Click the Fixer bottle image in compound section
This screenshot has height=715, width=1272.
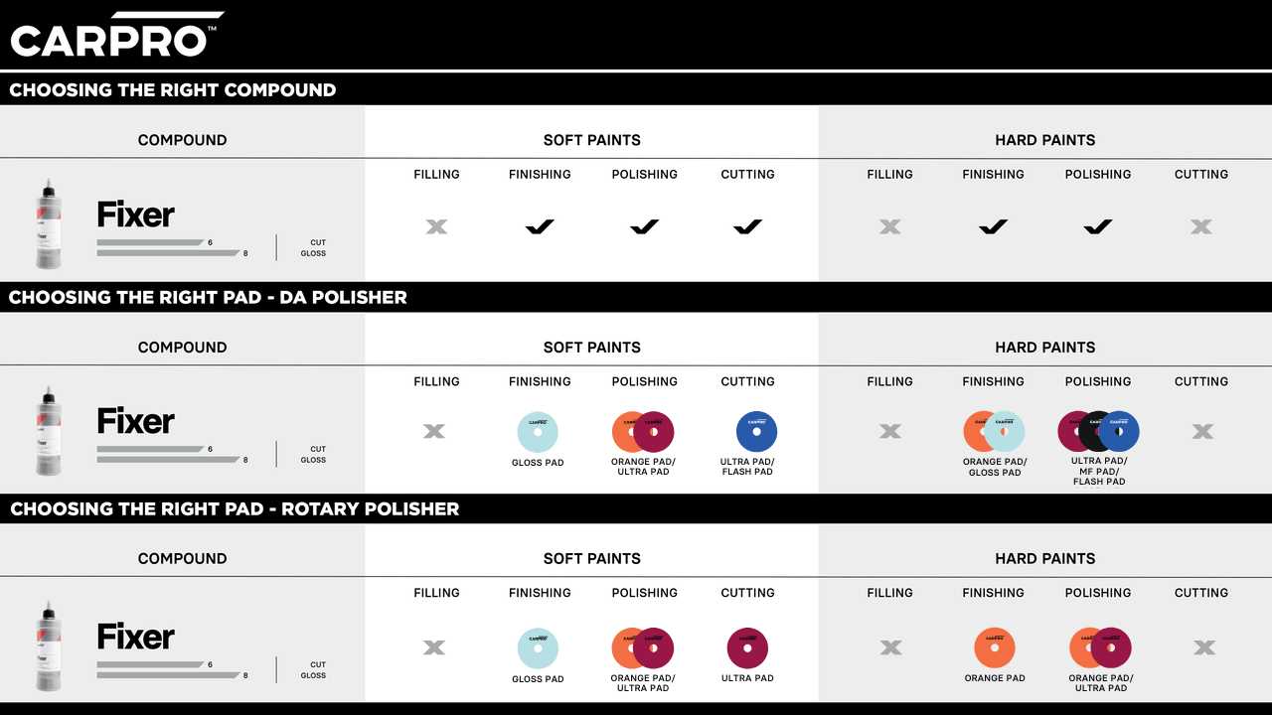point(49,223)
